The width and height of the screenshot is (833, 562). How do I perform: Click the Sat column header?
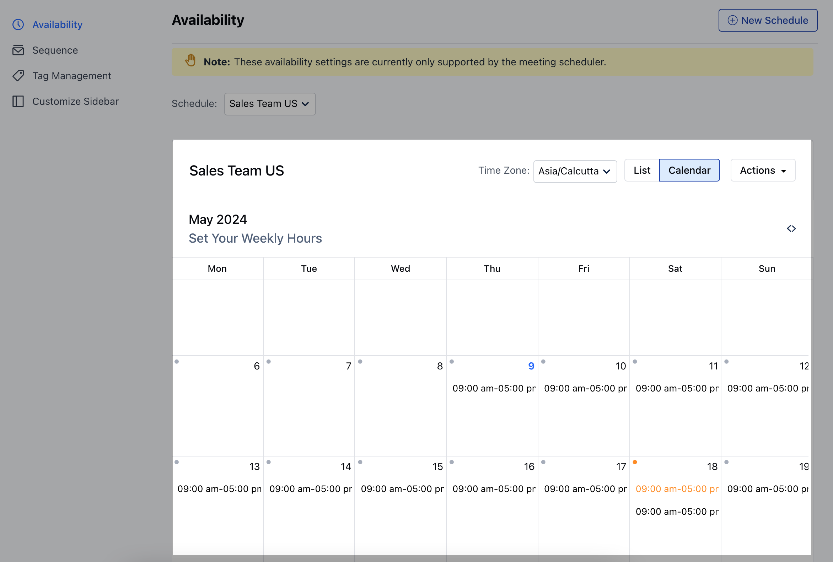click(x=675, y=269)
